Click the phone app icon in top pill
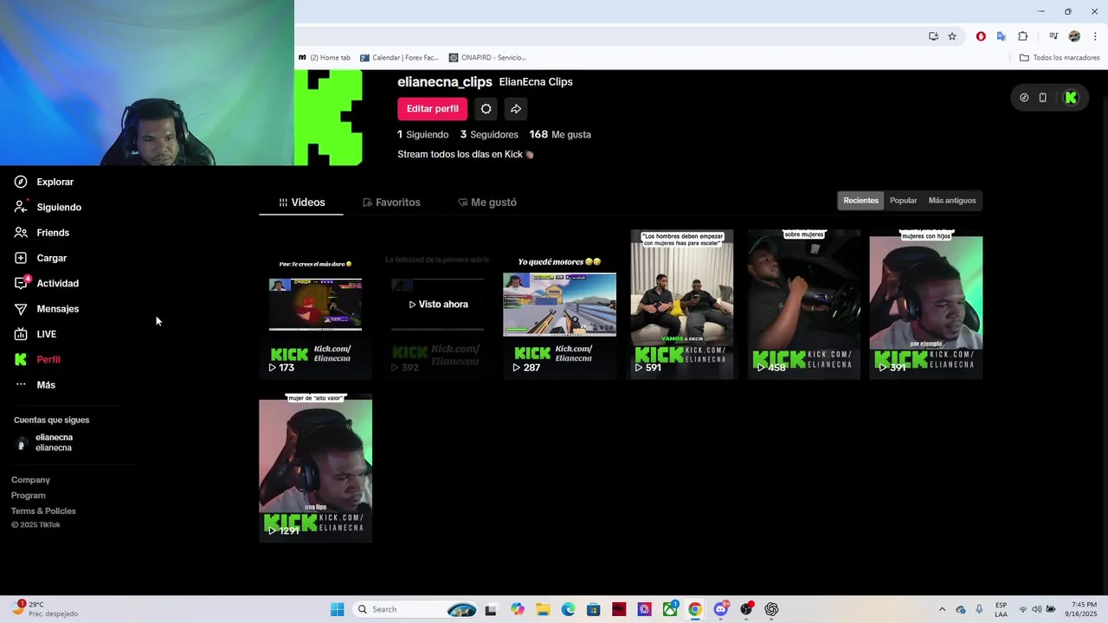This screenshot has width=1108, height=623. tap(1043, 98)
